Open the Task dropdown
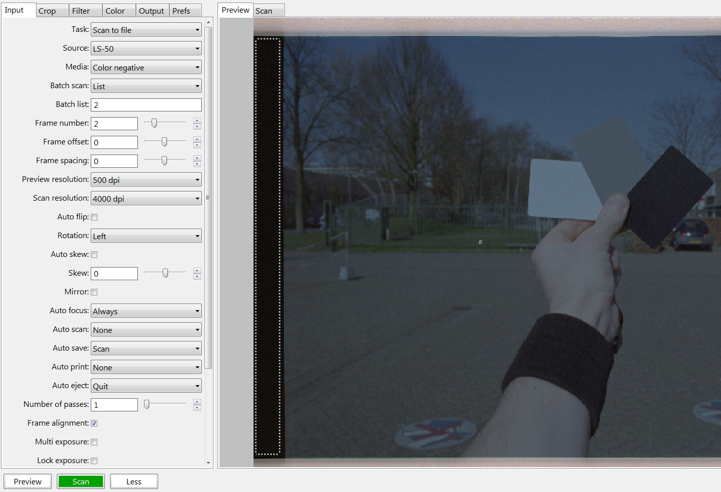721x492 pixels. (146, 29)
